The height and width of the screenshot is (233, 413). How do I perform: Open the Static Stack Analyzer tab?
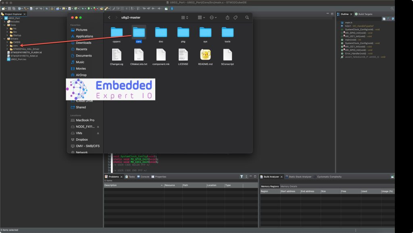click(298, 177)
